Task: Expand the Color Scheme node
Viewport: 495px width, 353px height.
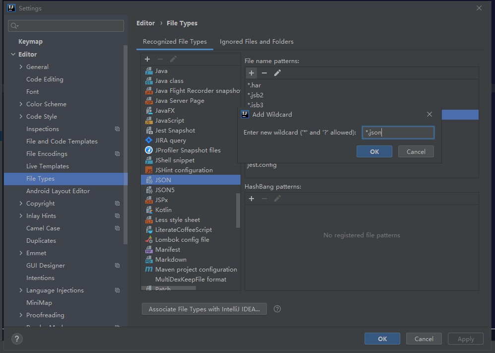Action: pos(21,104)
